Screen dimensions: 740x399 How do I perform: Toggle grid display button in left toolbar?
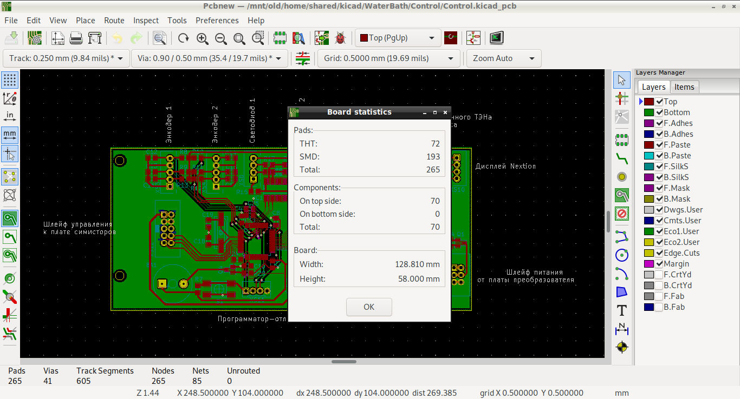10,80
